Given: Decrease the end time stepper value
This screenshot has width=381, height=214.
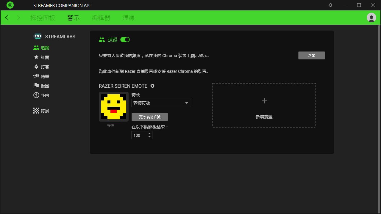Looking at the screenshot, I should pos(149,137).
